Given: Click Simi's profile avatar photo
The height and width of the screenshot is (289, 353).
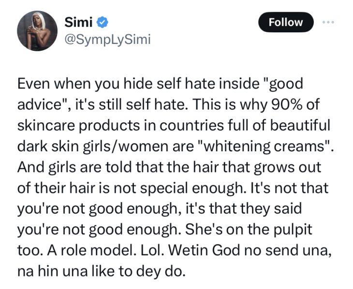Looking at the screenshot, I should coord(38,30).
